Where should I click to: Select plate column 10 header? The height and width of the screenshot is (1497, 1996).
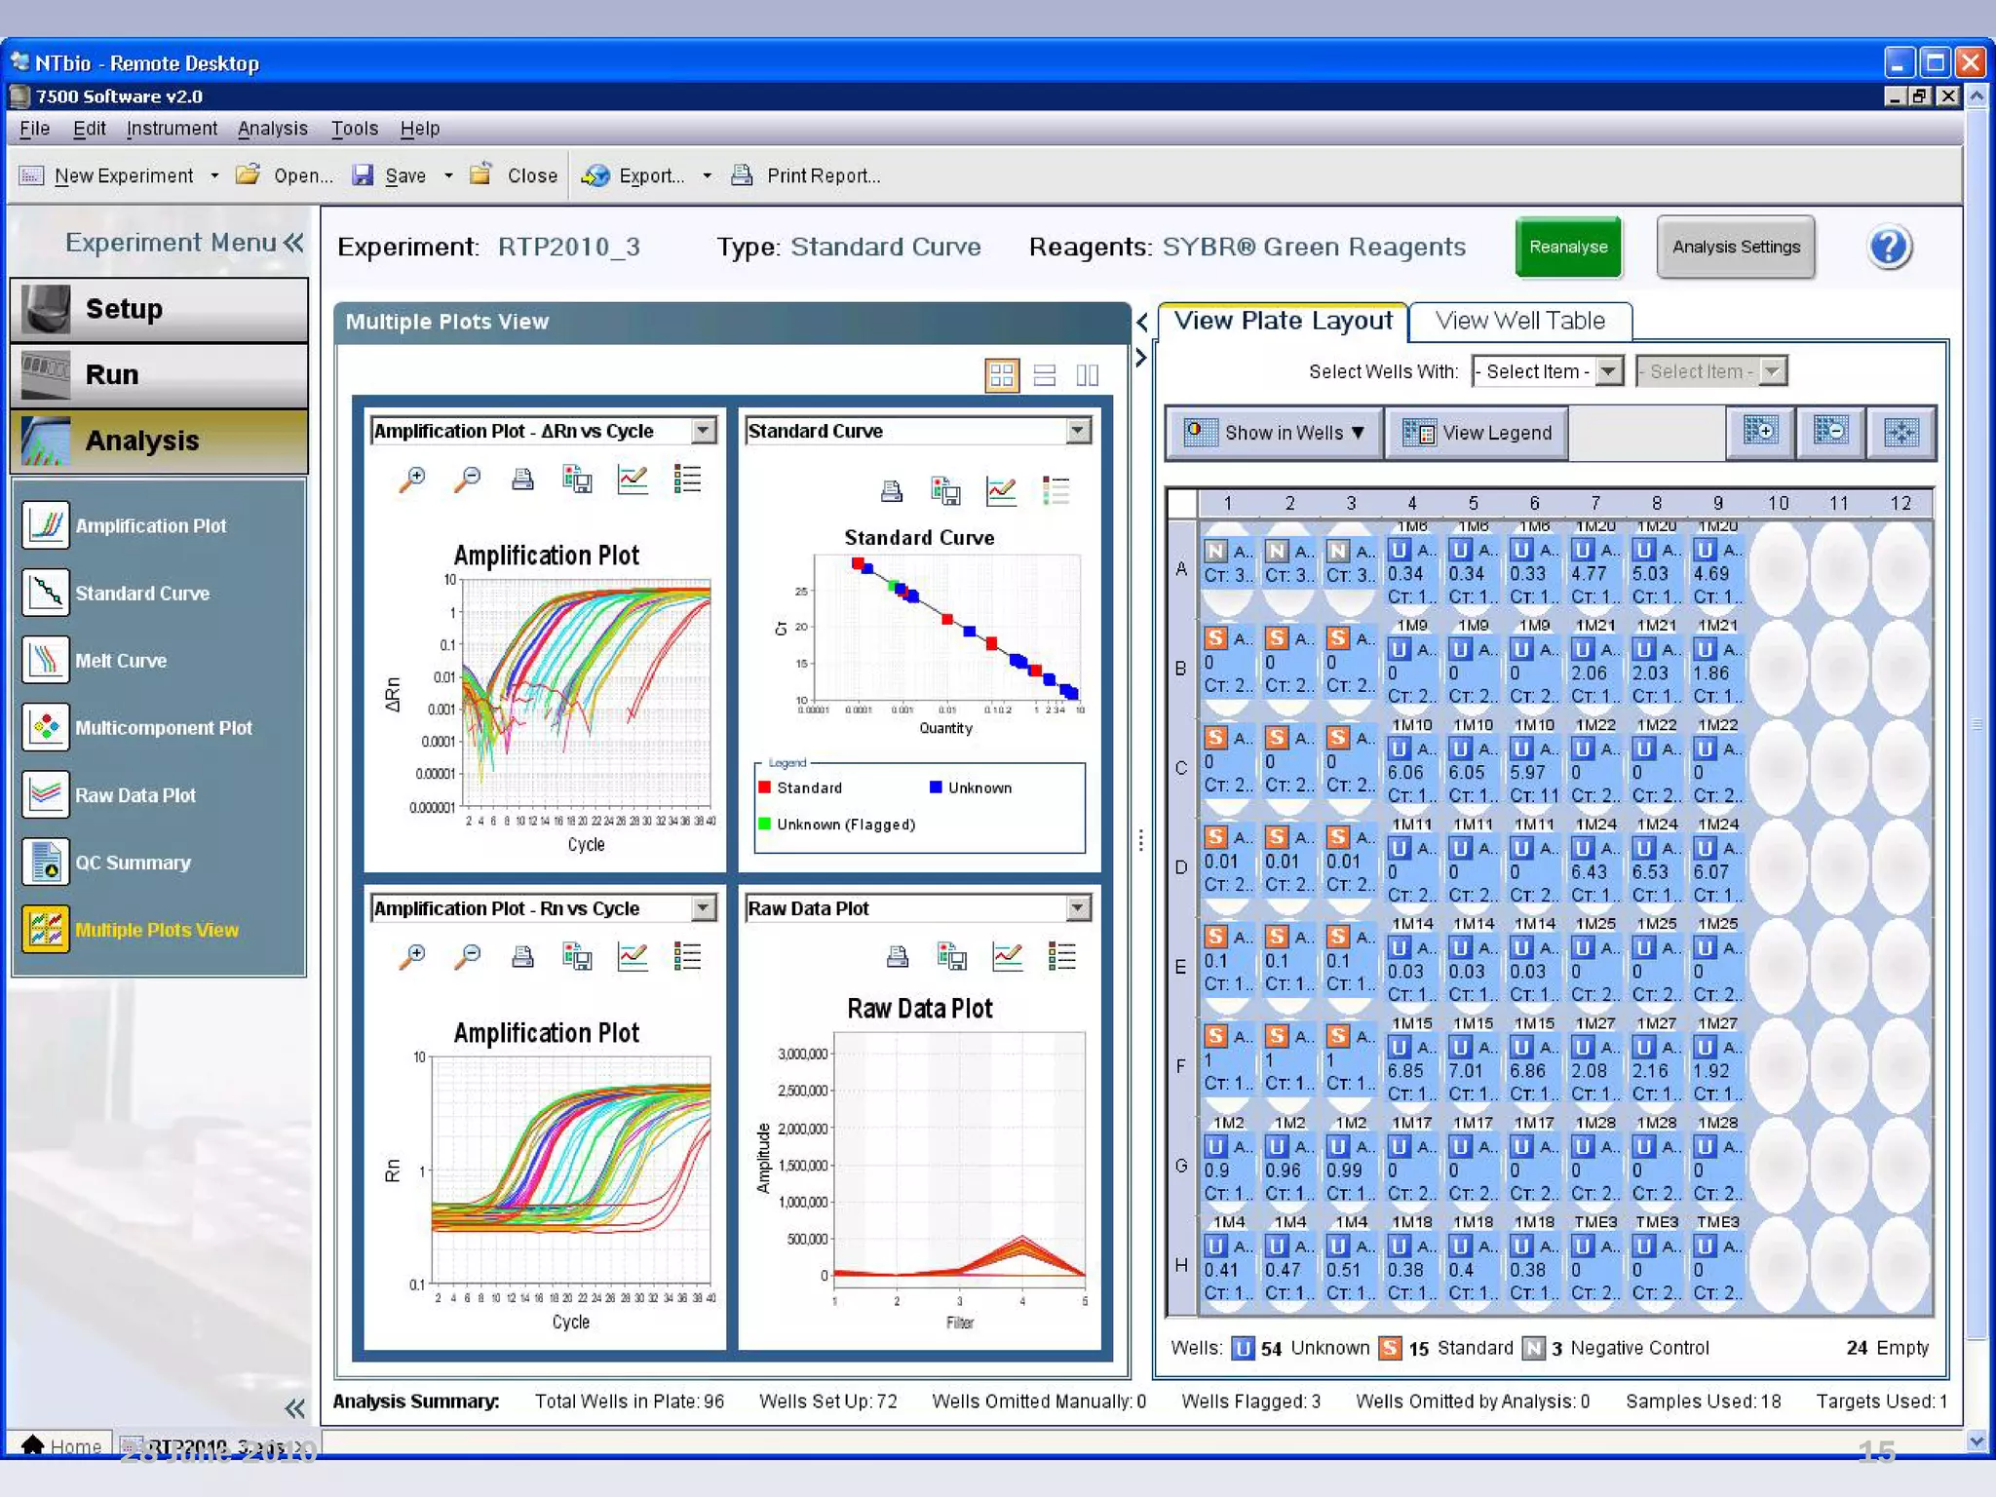tap(1778, 503)
